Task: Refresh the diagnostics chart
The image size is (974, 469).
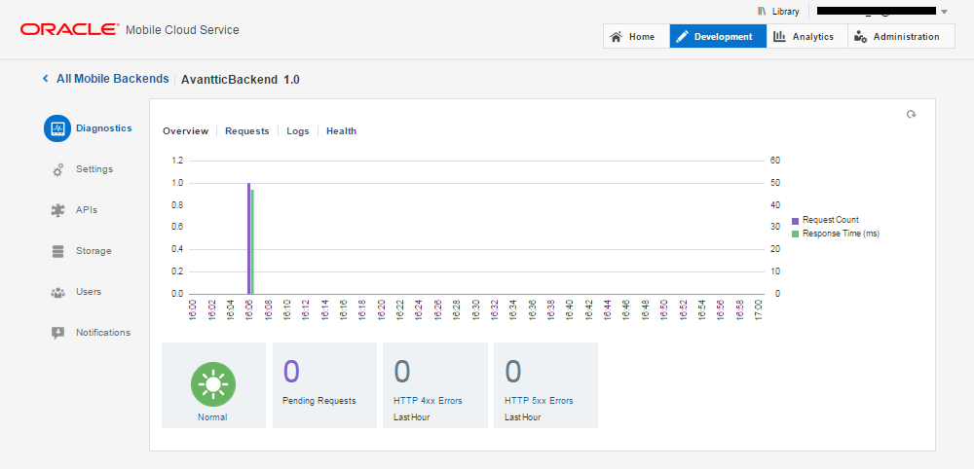Action: click(x=912, y=115)
